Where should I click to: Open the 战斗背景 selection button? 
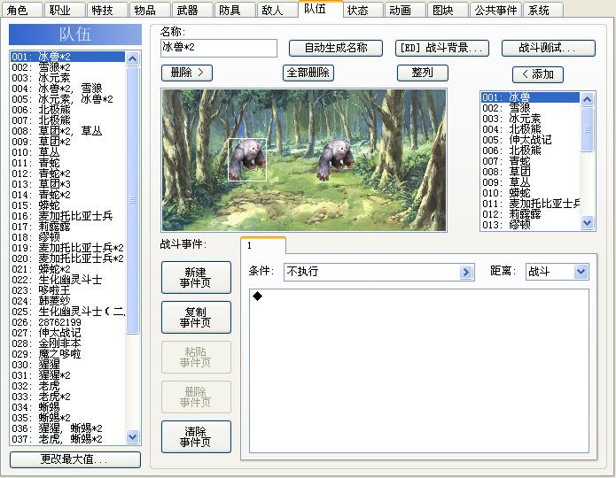click(442, 48)
